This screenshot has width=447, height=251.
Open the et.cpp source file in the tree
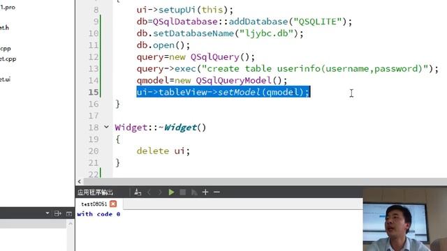(8, 59)
